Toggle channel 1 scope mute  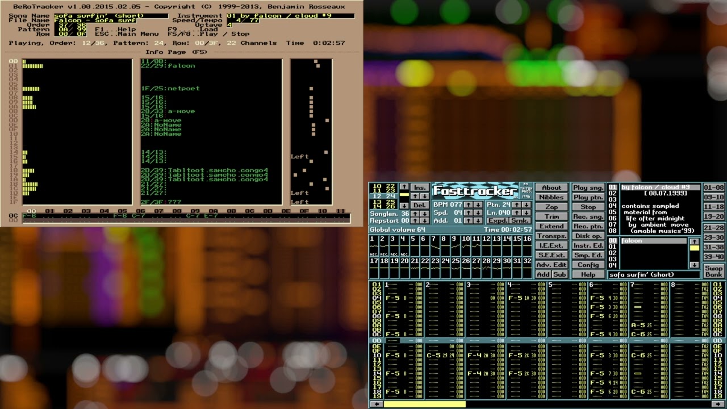click(374, 246)
